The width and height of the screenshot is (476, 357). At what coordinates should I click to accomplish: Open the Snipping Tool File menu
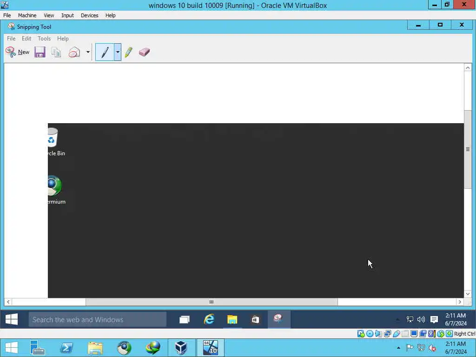pyautogui.click(x=11, y=39)
